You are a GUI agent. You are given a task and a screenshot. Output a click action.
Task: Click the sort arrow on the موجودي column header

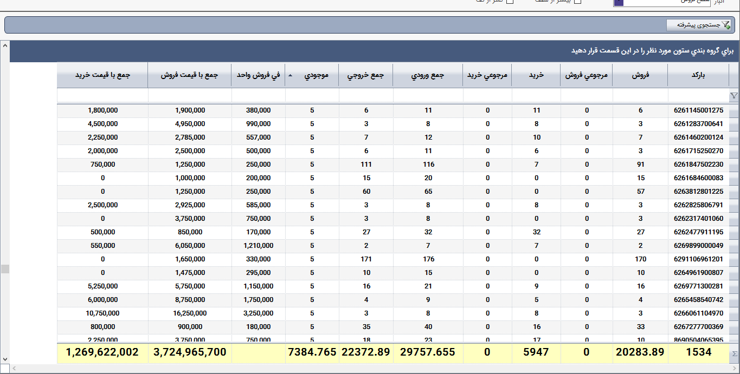click(290, 76)
